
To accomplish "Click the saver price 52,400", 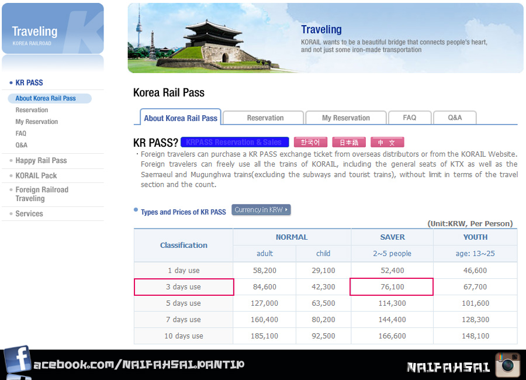I will [x=392, y=270].
